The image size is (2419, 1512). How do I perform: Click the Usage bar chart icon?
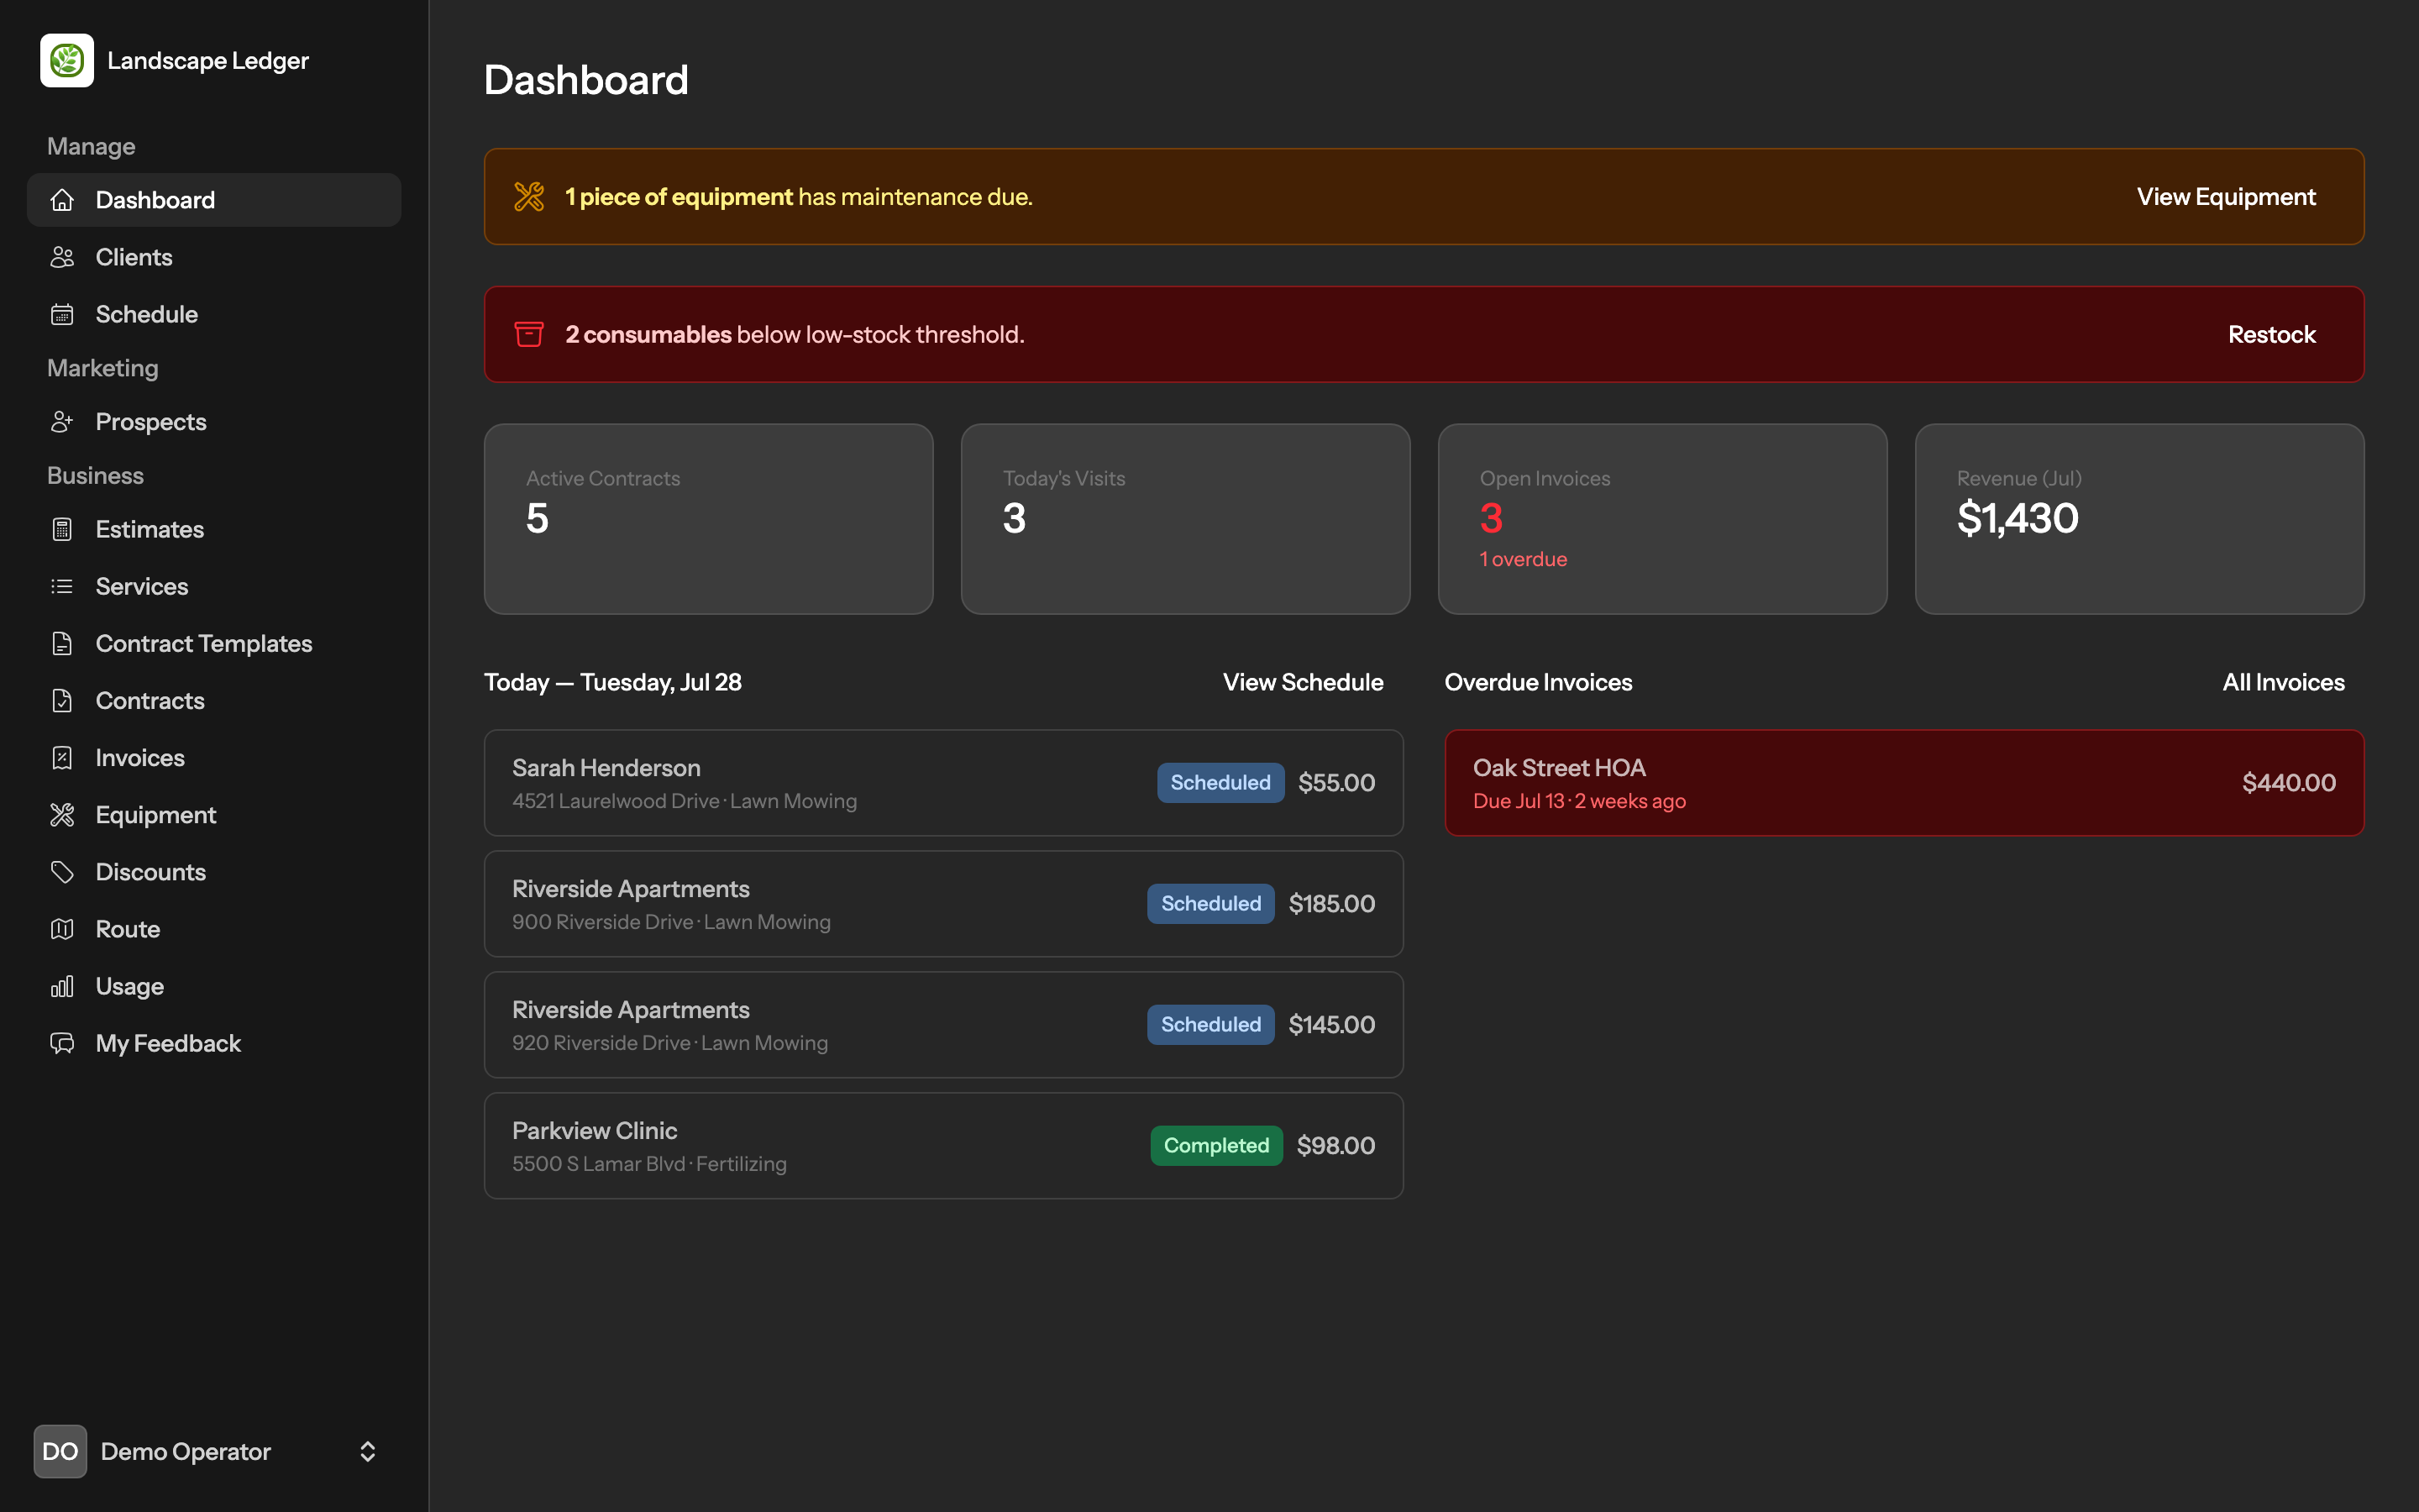[x=62, y=986]
